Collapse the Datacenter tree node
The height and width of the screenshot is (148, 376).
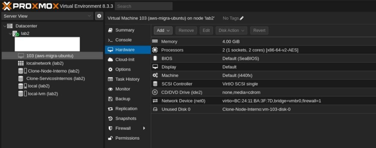pos(4,26)
